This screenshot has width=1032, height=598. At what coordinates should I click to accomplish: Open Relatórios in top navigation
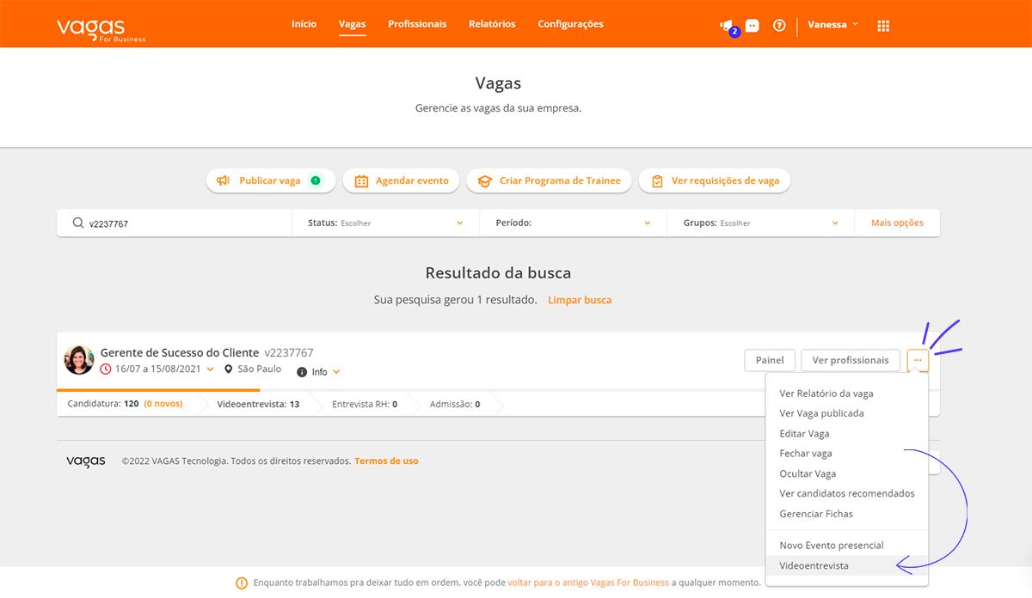[492, 24]
